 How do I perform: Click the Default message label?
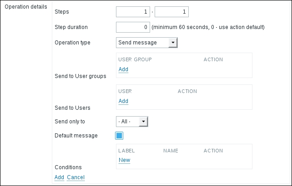pos(76,136)
